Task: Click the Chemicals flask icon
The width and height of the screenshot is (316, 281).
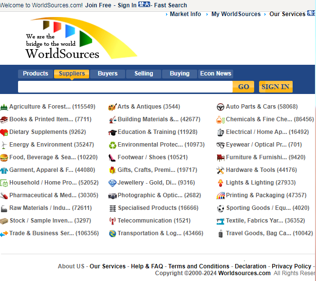Action: tap(221, 120)
